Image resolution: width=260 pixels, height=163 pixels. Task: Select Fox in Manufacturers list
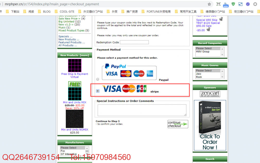(x=73, y=151)
